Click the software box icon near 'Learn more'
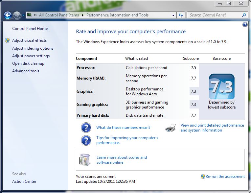 [84, 160]
